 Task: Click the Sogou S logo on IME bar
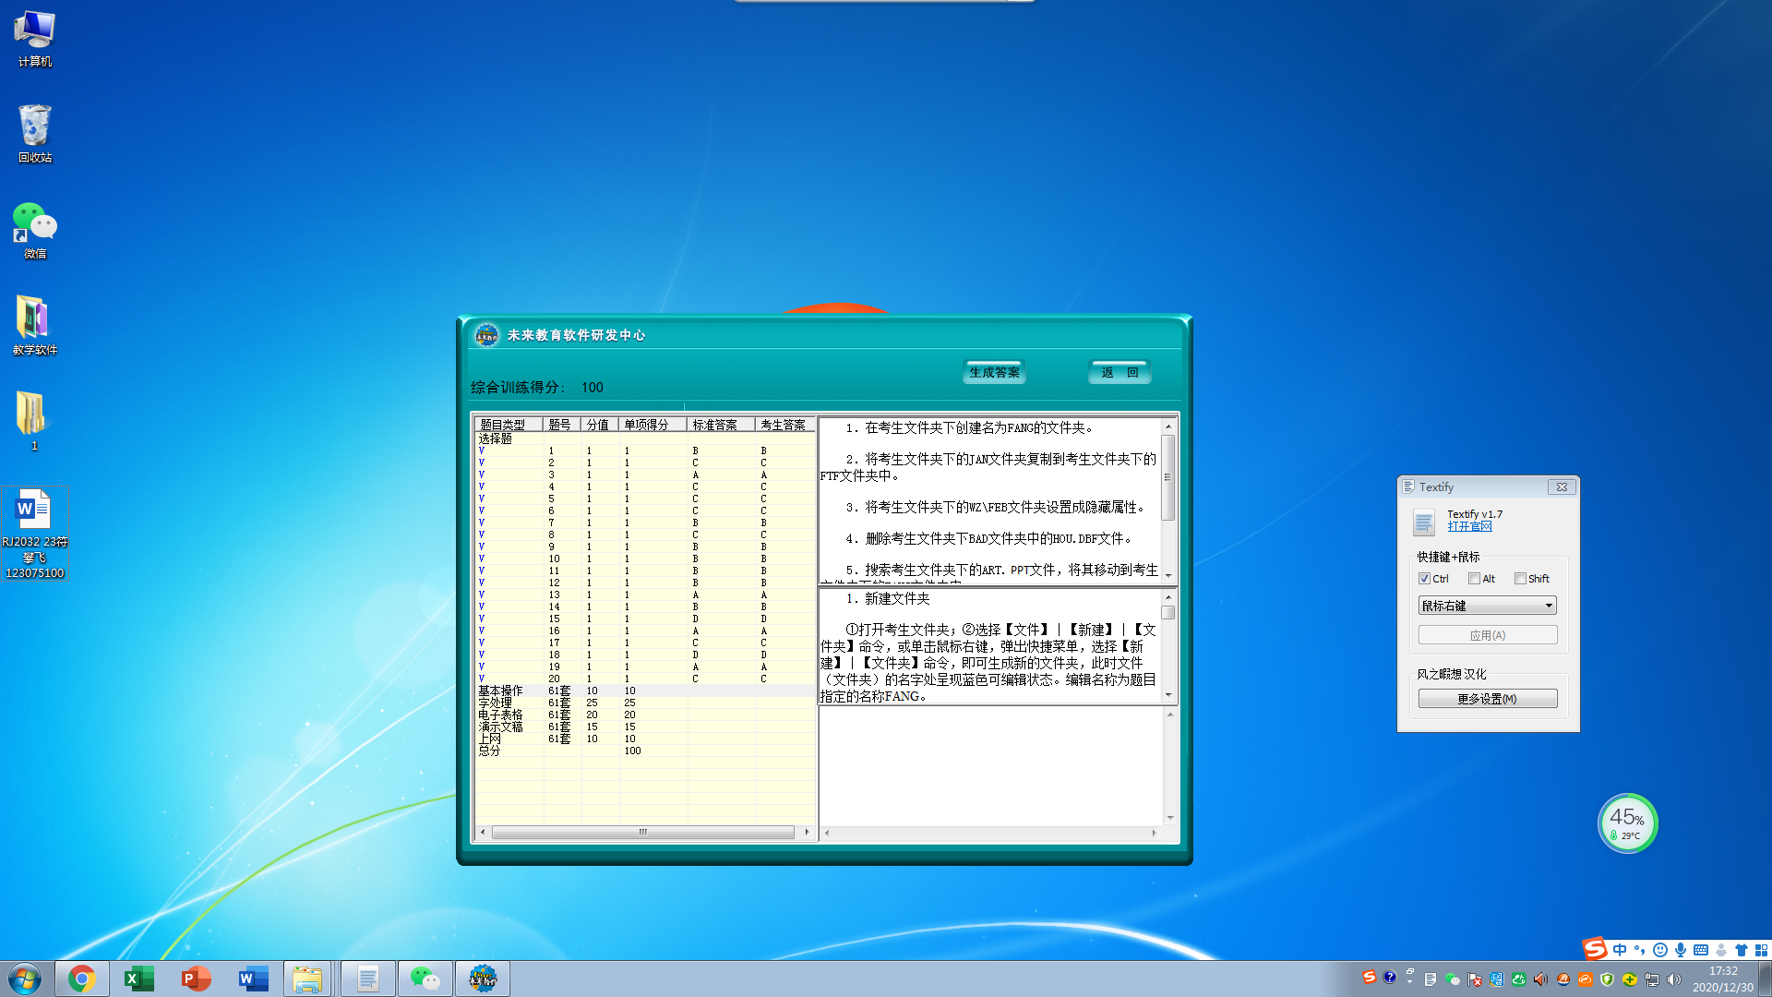[x=1595, y=949]
